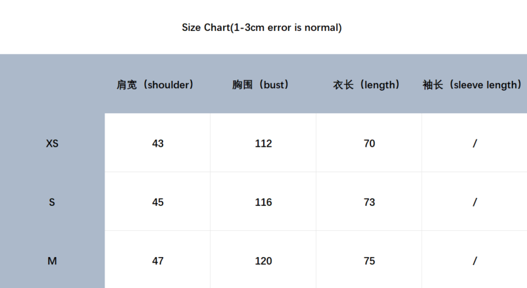This screenshot has width=527, height=288.
Task: Select the length column header
Action: click(366, 85)
